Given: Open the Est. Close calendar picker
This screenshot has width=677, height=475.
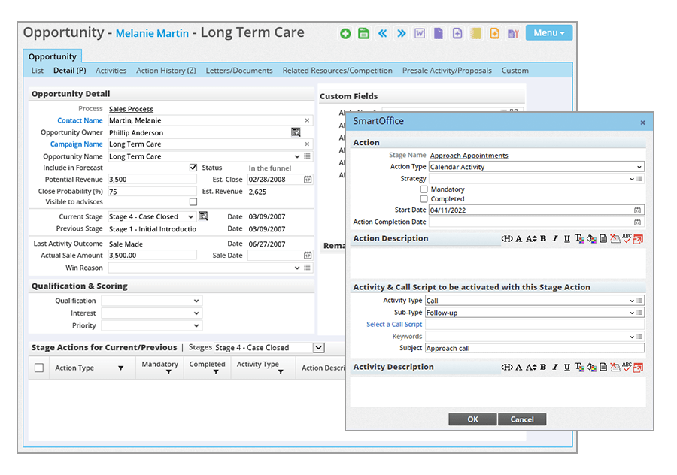Looking at the screenshot, I should click(308, 180).
